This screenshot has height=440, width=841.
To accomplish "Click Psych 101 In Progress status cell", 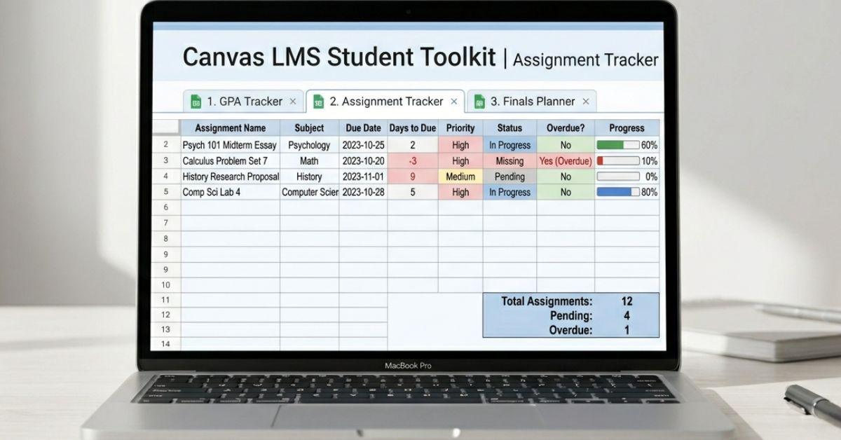I will tap(510, 145).
